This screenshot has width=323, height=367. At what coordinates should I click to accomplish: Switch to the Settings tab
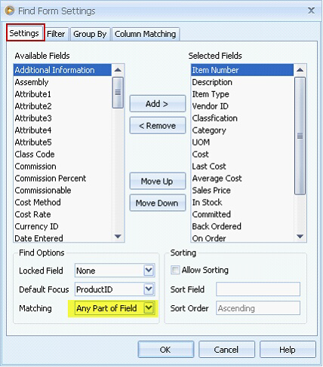click(26, 32)
